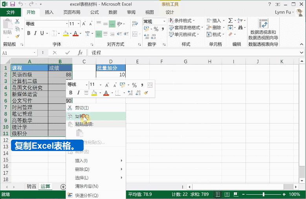This screenshot has height=199, width=306.
Task: Click the Sort and Filter A-Z icon
Action: coord(240,20)
